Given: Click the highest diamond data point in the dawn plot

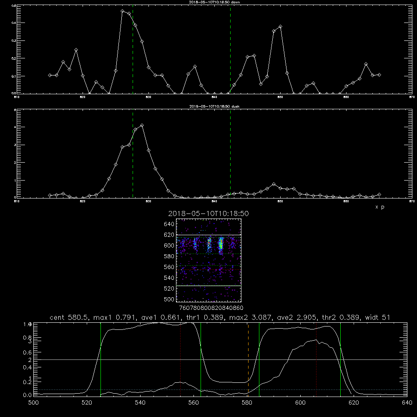Looking at the screenshot, I should tap(122, 11).
